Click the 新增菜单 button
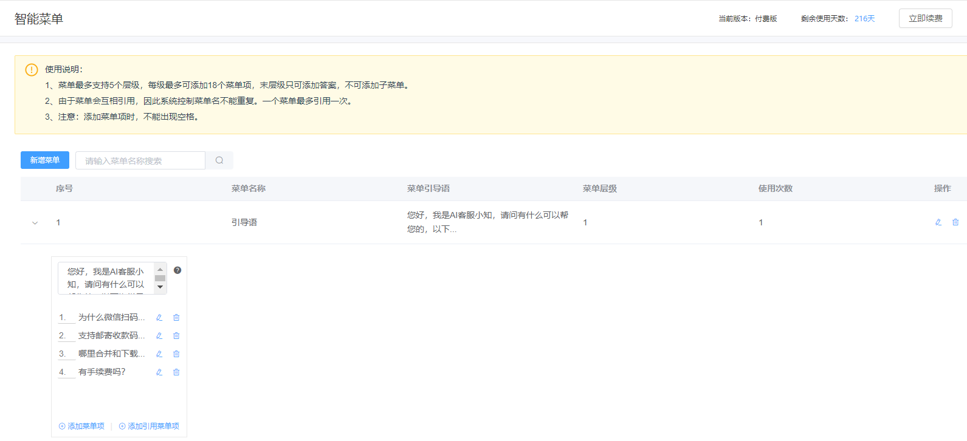The height and width of the screenshot is (441, 967). 45,160
